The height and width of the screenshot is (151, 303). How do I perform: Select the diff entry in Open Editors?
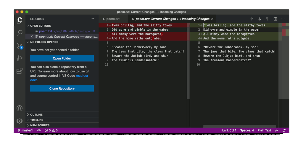point(62,36)
